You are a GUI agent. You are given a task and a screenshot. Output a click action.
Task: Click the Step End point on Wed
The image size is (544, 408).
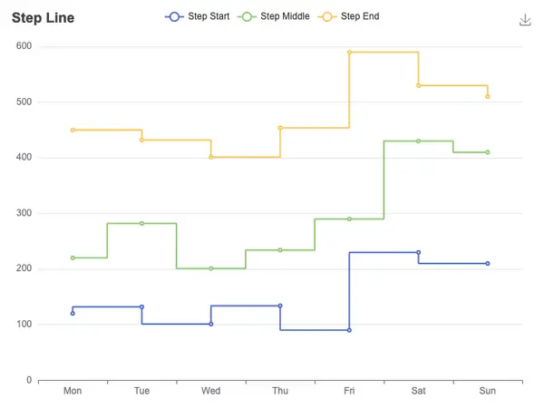pos(211,157)
